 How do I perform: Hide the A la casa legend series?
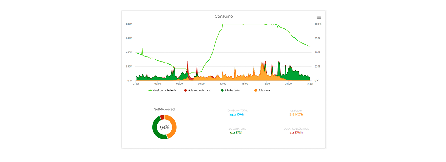[x=264, y=90]
